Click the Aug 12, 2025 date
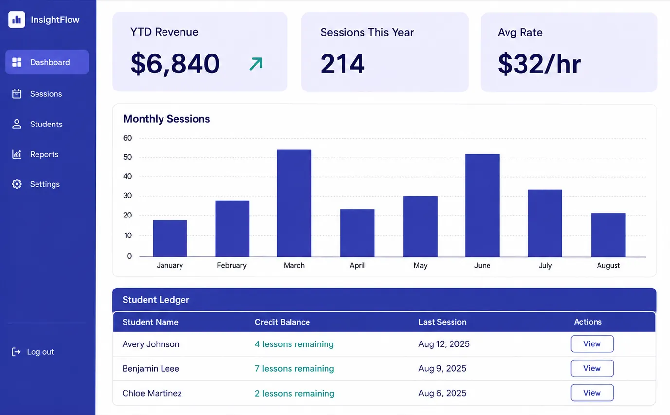Viewport: 670px width, 415px height. [444, 344]
